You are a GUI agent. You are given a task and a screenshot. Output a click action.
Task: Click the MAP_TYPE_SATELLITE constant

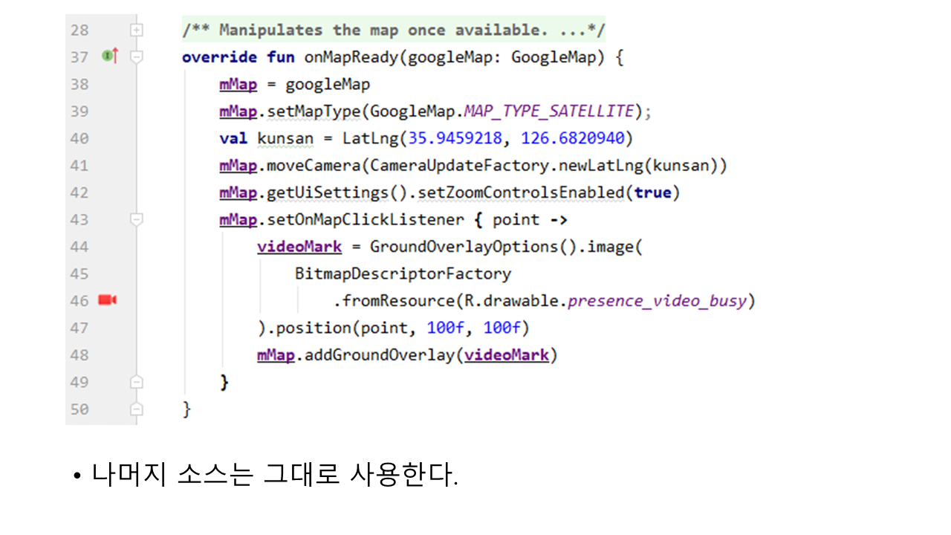click(548, 111)
